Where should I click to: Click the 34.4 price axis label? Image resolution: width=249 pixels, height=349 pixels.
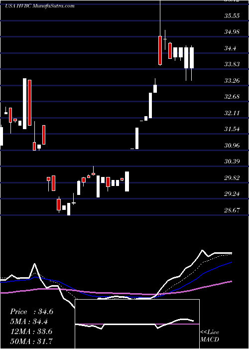click(230, 48)
